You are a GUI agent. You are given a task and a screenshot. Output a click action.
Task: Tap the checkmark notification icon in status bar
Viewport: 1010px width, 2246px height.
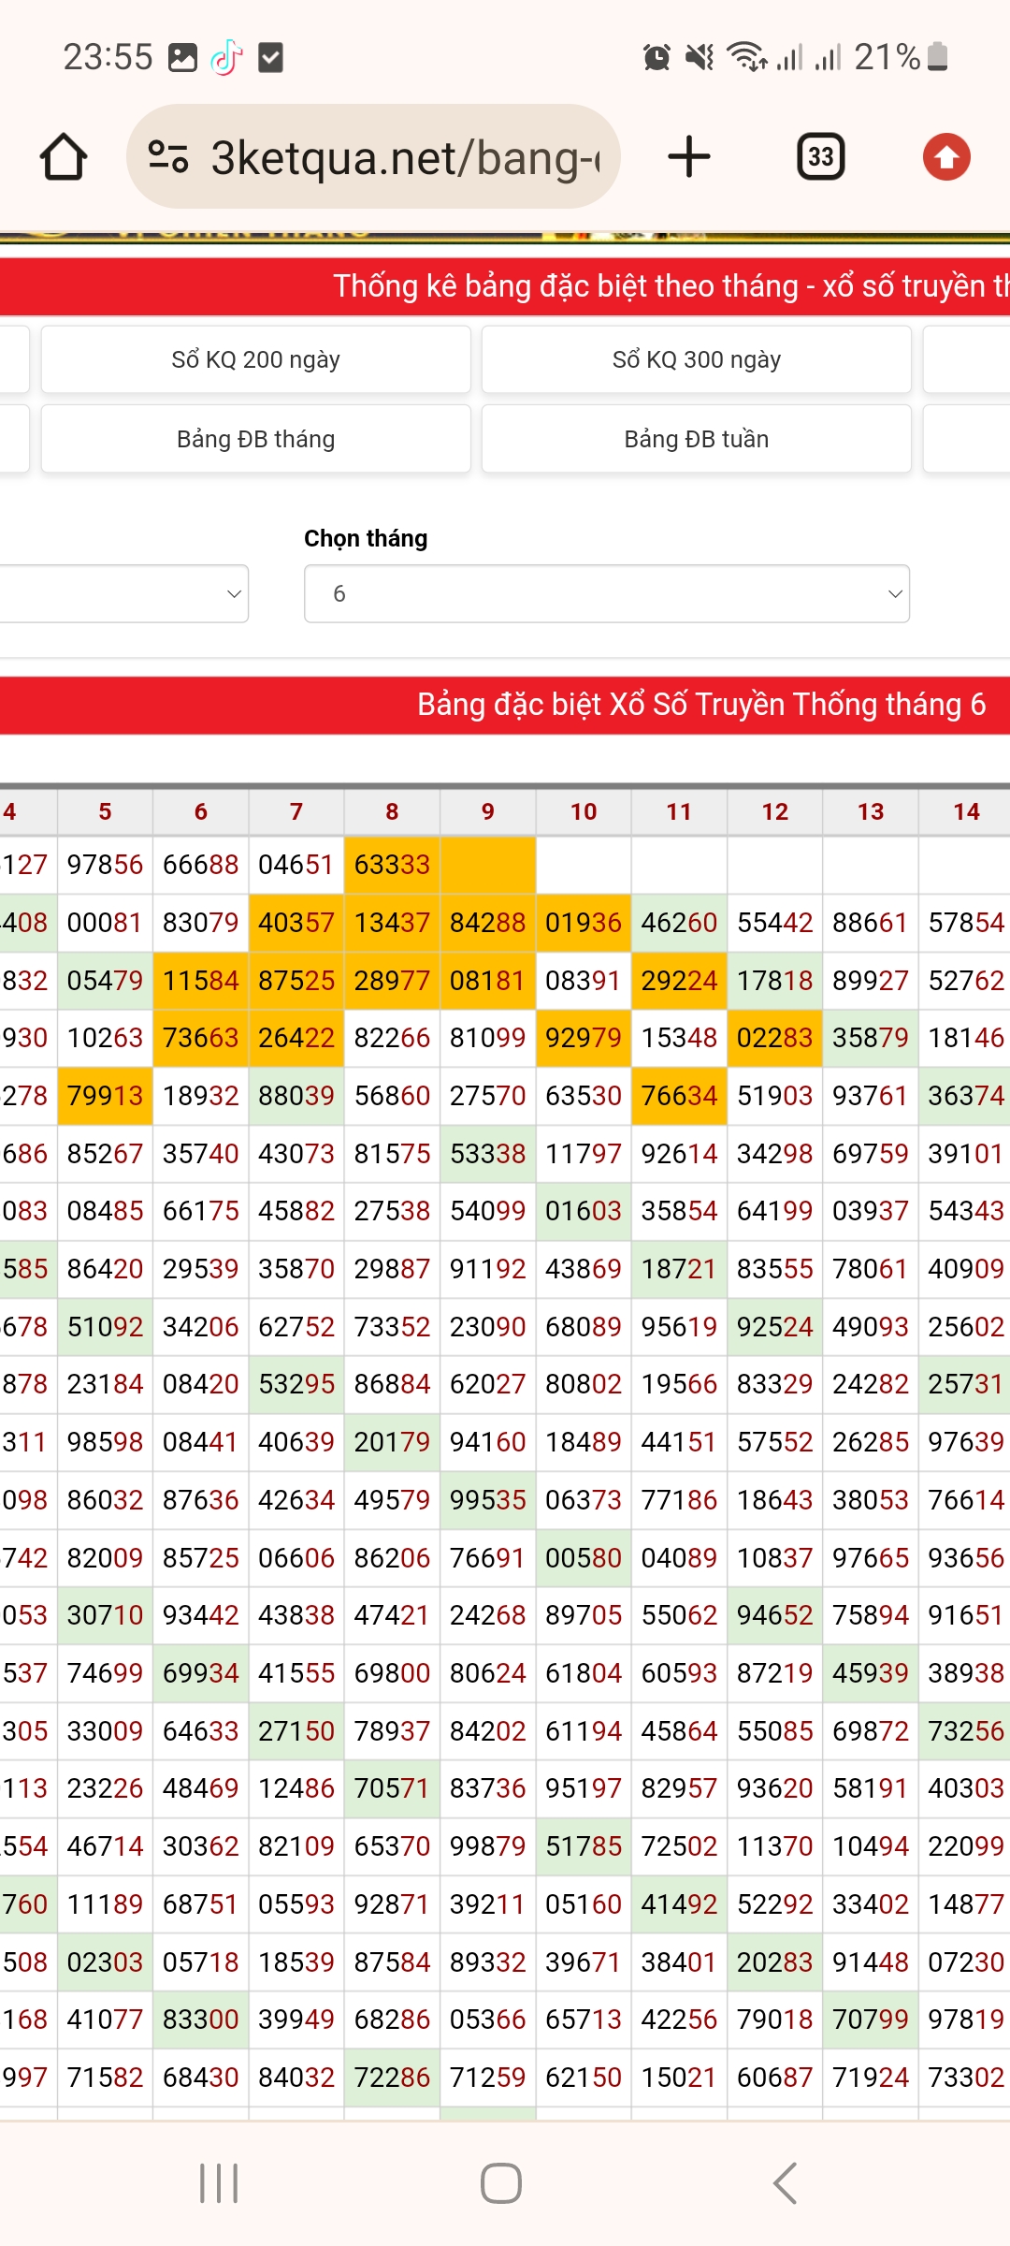click(x=270, y=58)
